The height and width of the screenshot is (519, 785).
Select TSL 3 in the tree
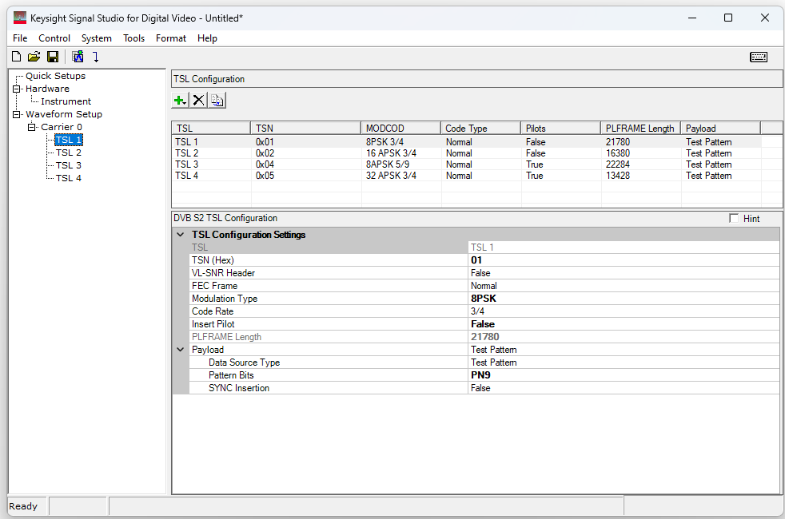click(69, 165)
